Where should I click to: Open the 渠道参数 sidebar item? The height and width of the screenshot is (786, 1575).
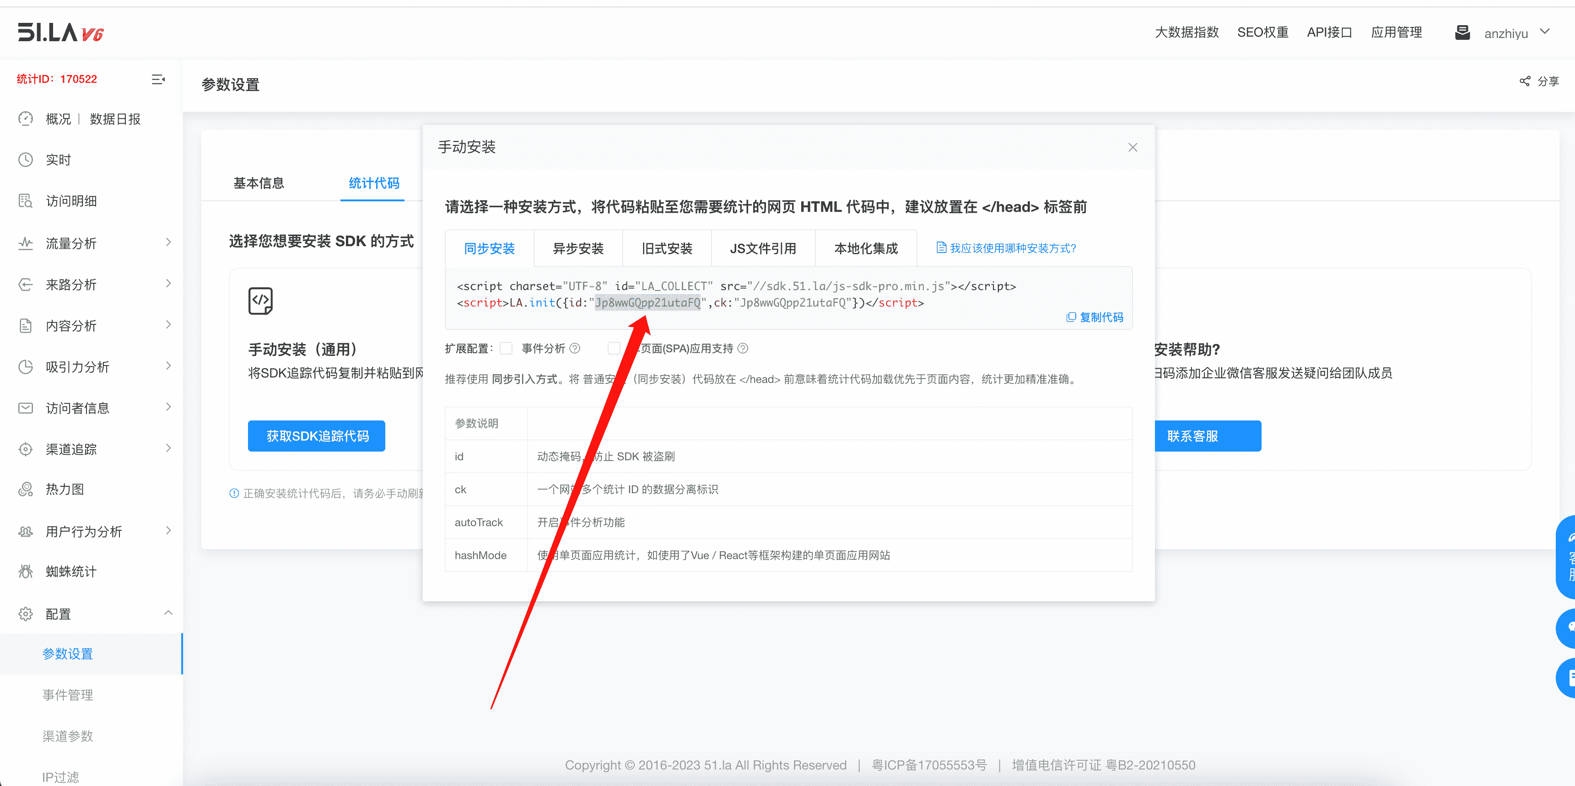67,736
